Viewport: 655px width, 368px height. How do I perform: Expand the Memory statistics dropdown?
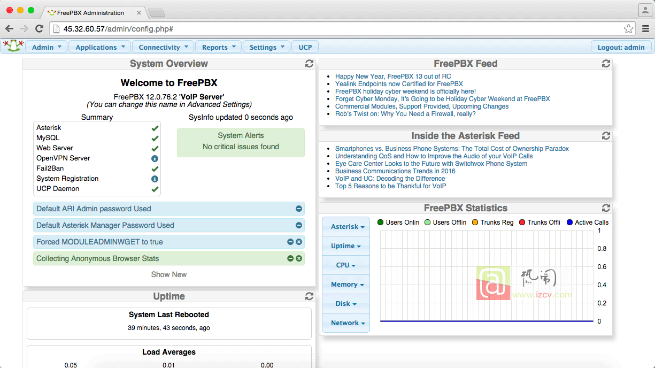(x=346, y=285)
